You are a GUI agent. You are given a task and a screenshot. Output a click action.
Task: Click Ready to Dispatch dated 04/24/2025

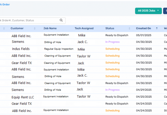coord(117,103)
